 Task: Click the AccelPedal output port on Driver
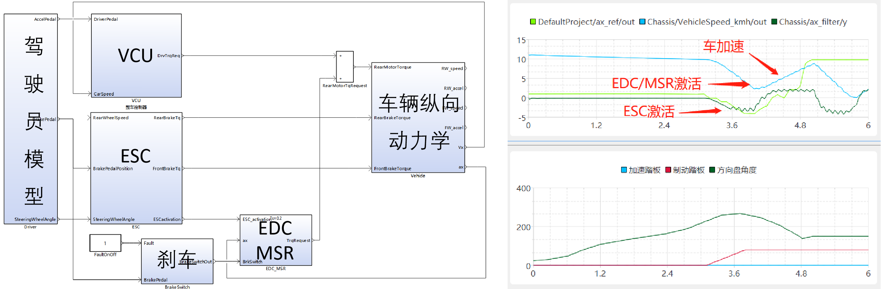[45, 19]
